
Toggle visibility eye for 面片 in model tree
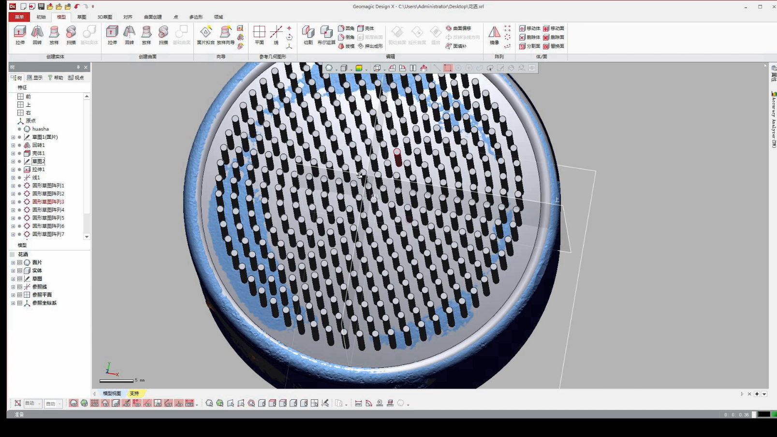pyautogui.click(x=20, y=262)
